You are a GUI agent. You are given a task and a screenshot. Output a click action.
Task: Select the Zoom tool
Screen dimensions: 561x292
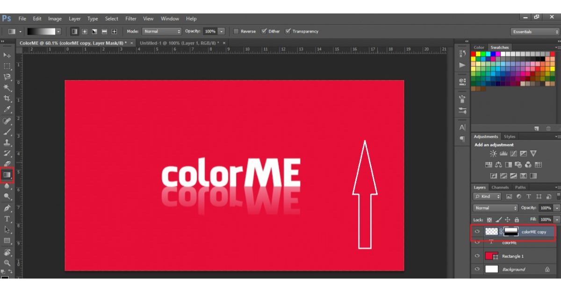tap(7, 263)
